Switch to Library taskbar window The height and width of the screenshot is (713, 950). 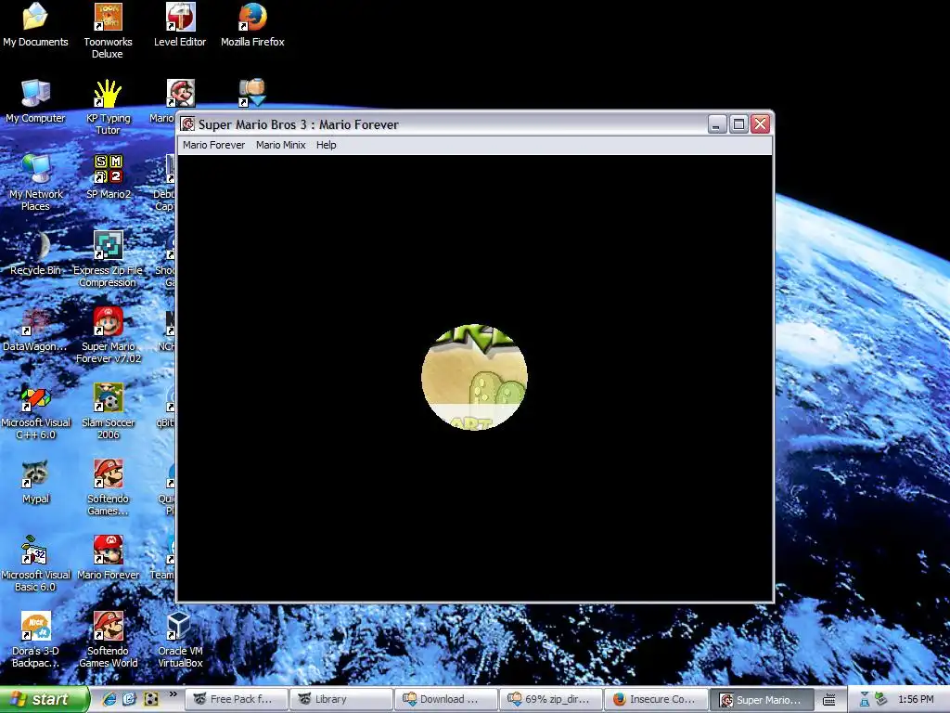click(340, 699)
